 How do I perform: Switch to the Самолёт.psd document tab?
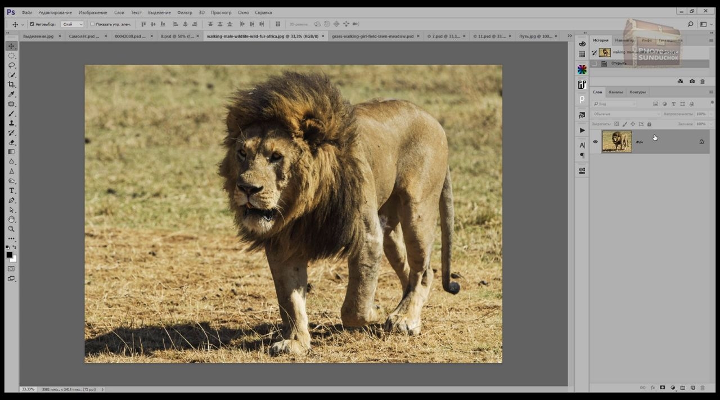pos(84,36)
